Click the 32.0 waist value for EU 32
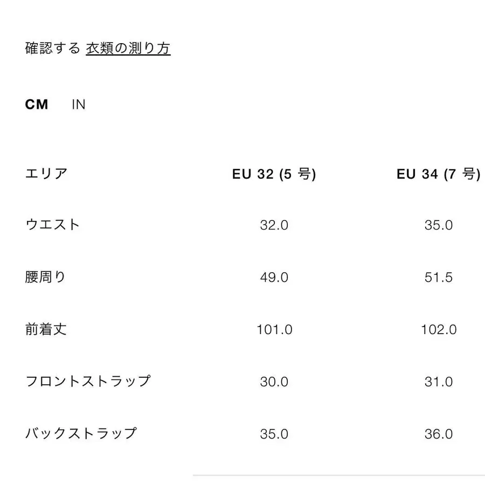Image resolution: width=485 pixels, height=485 pixels. point(275,225)
